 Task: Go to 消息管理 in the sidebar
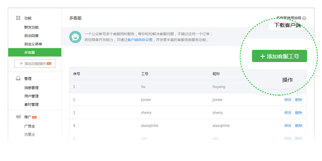pos(31,88)
